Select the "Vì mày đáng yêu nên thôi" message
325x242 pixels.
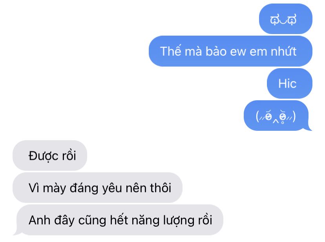pos(97,188)
